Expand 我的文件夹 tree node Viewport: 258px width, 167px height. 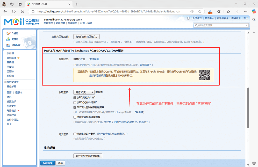coord(5,82)
